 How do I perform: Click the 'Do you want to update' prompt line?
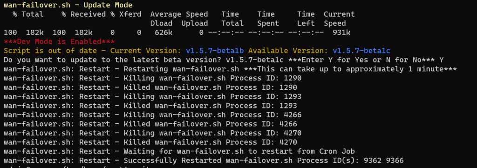pos(224,60)
